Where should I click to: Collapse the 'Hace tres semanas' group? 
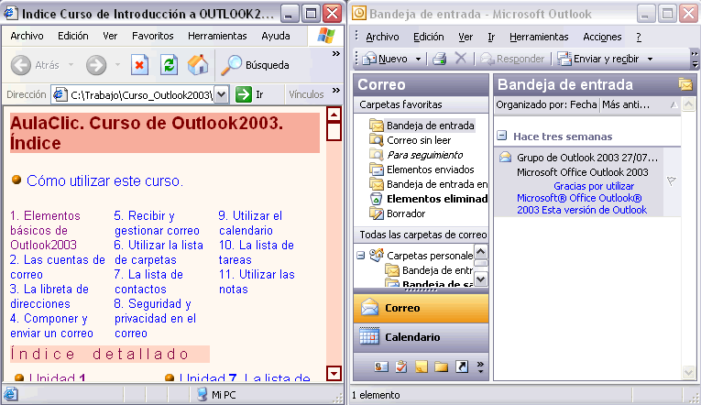point(503,135)
